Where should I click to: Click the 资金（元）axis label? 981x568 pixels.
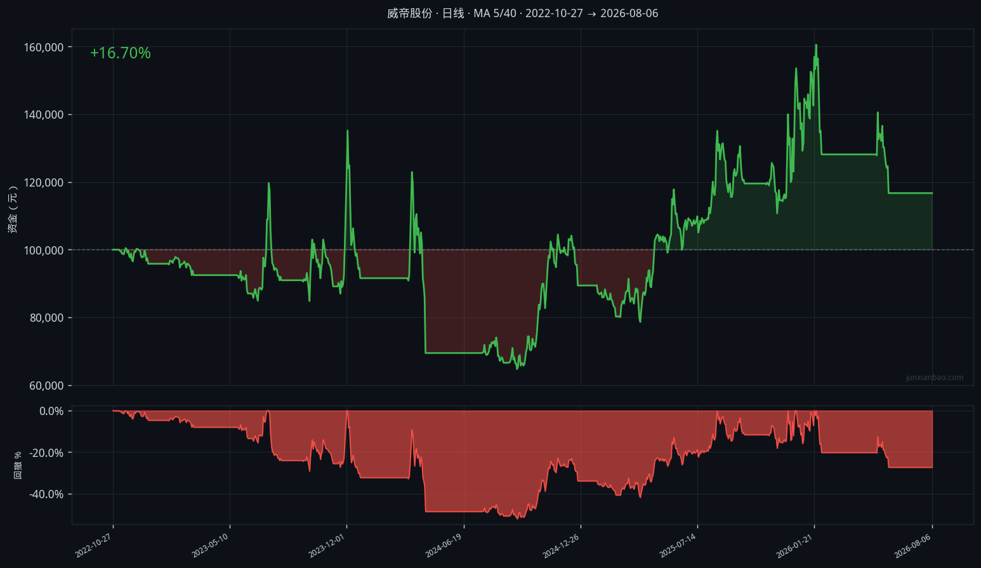13,209
